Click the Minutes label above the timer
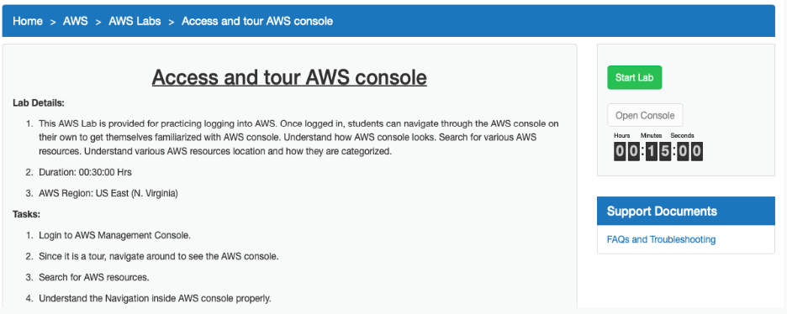 tap(651, 136)
